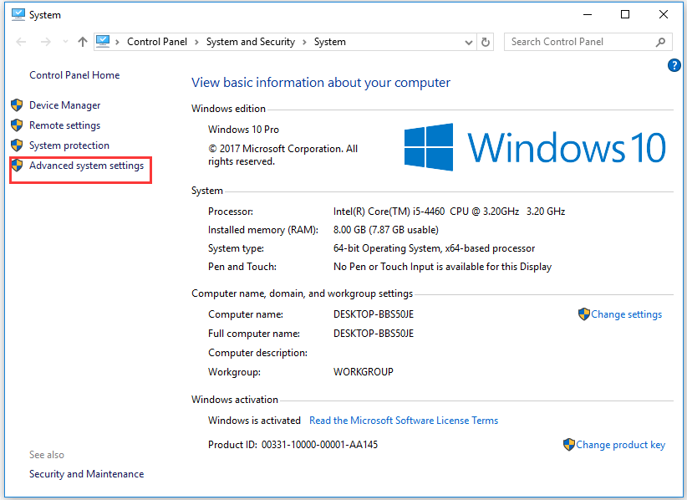Read the Microsoft Software License Terms
Image resolution: width=687 pixels, height=500 pixels.
[404, 421]
